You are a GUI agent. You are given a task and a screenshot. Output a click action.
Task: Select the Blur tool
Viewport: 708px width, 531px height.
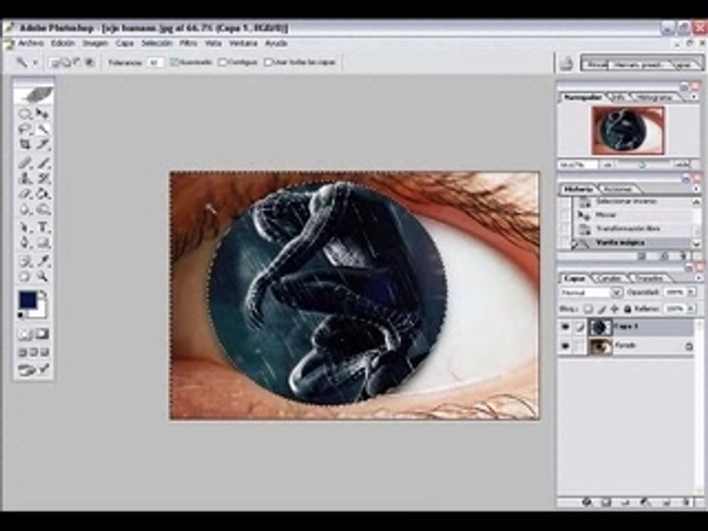click(x=25, y=209)
